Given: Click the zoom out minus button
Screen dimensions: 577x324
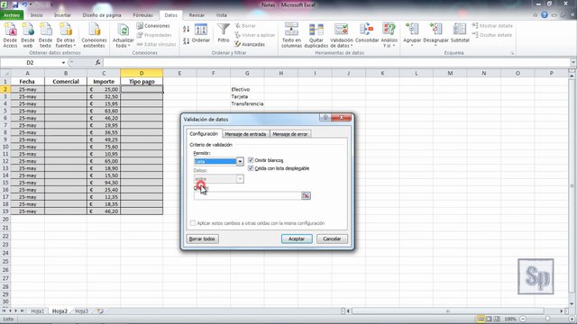Looking at the screenshot, I should coord(523,319).
